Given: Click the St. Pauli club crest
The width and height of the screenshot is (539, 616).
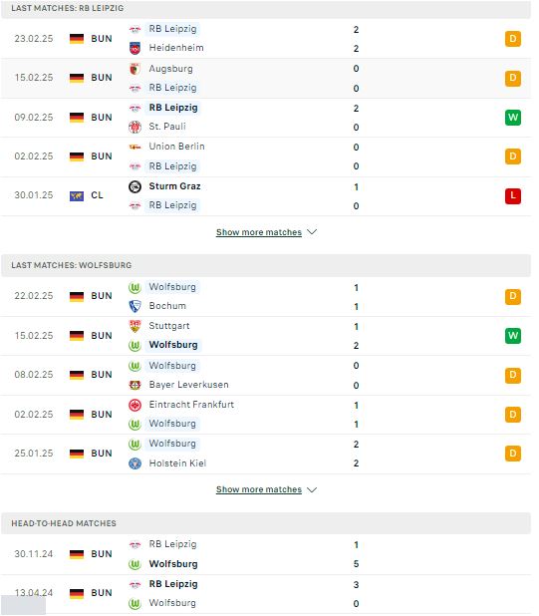Looking at the screenshot, I should point(135,127).
